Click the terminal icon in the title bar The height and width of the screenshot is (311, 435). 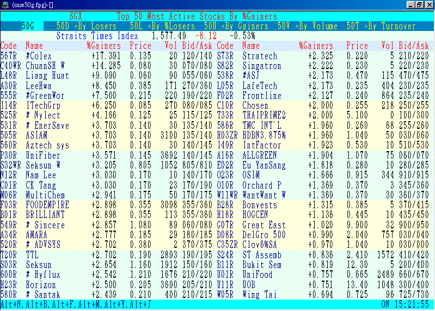(x=5, y=5)
